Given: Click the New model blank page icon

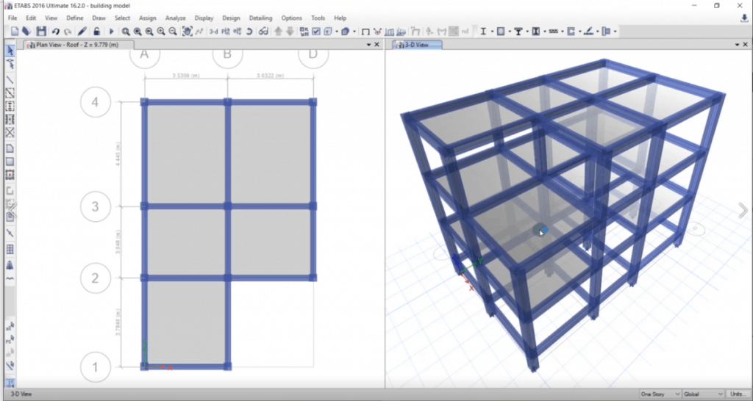Looking at the screenshot, I should (15, 32).
